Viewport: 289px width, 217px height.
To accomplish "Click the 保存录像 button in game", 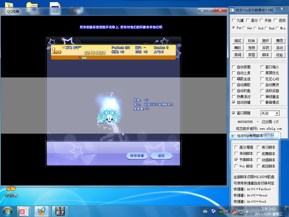I will click(x=137, y=156).
